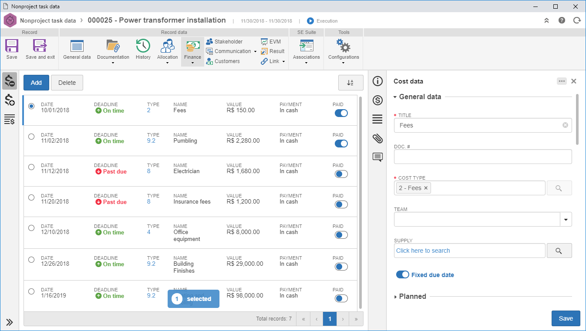Open the Documentation dropdown arrow
Viewport: 586px width, 331px height.
(113, 64)
